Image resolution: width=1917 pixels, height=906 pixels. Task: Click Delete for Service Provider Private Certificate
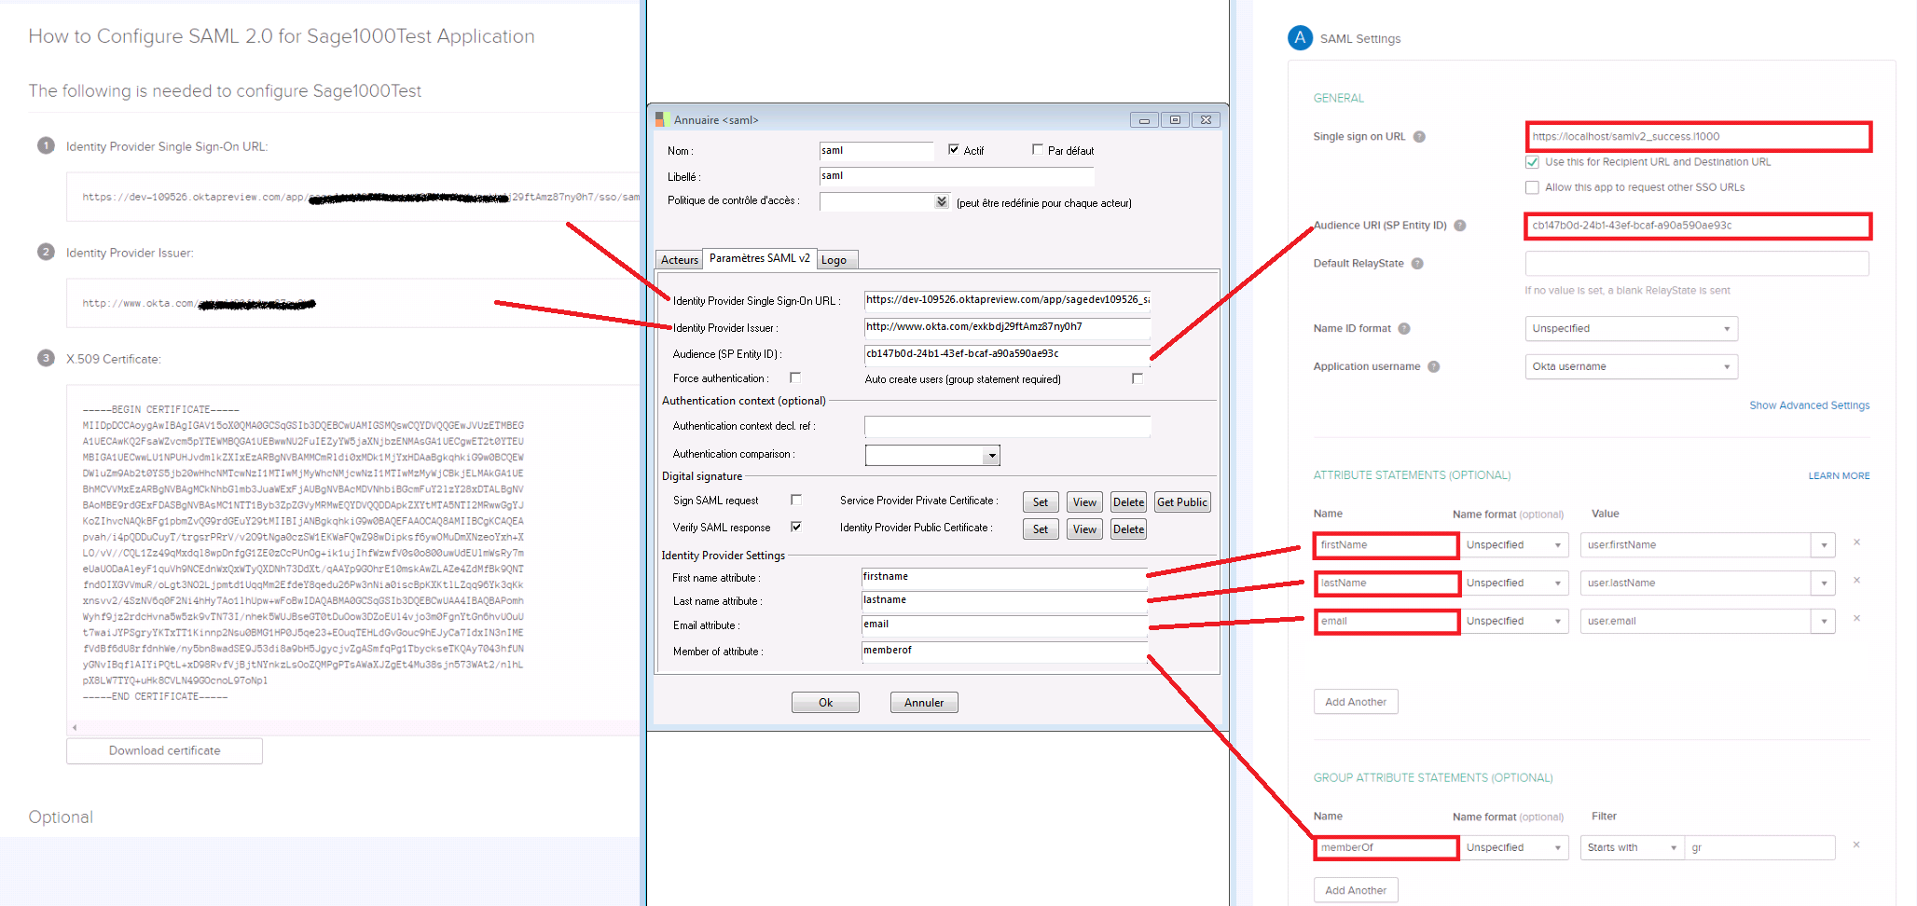pyautogui.click(x=1128, y=502)
